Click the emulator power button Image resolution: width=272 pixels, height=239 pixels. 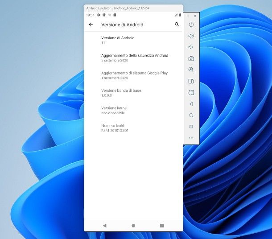coord(191,25)
